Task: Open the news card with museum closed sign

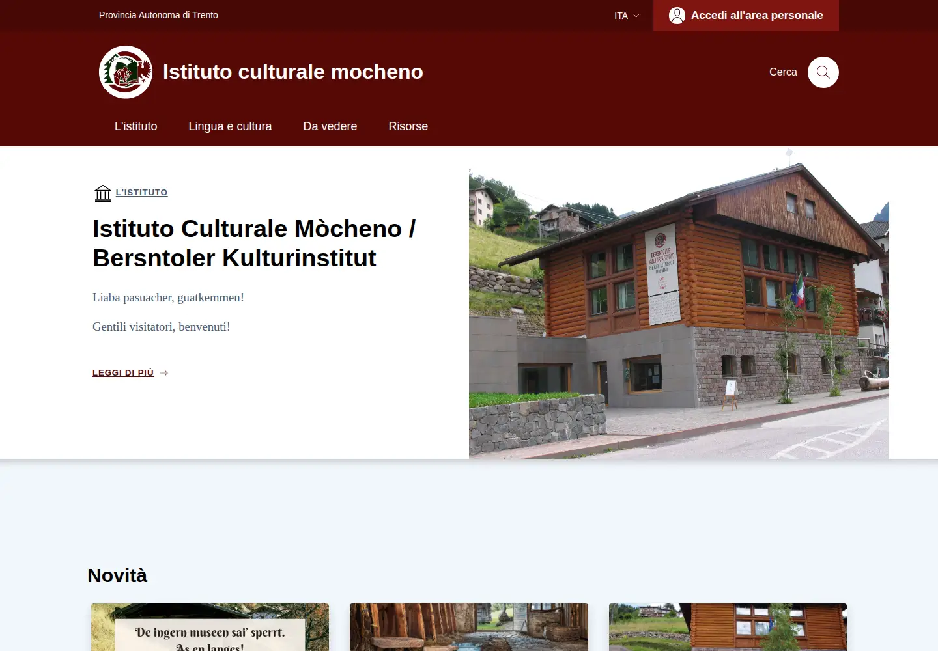Action: click(210, 628)
